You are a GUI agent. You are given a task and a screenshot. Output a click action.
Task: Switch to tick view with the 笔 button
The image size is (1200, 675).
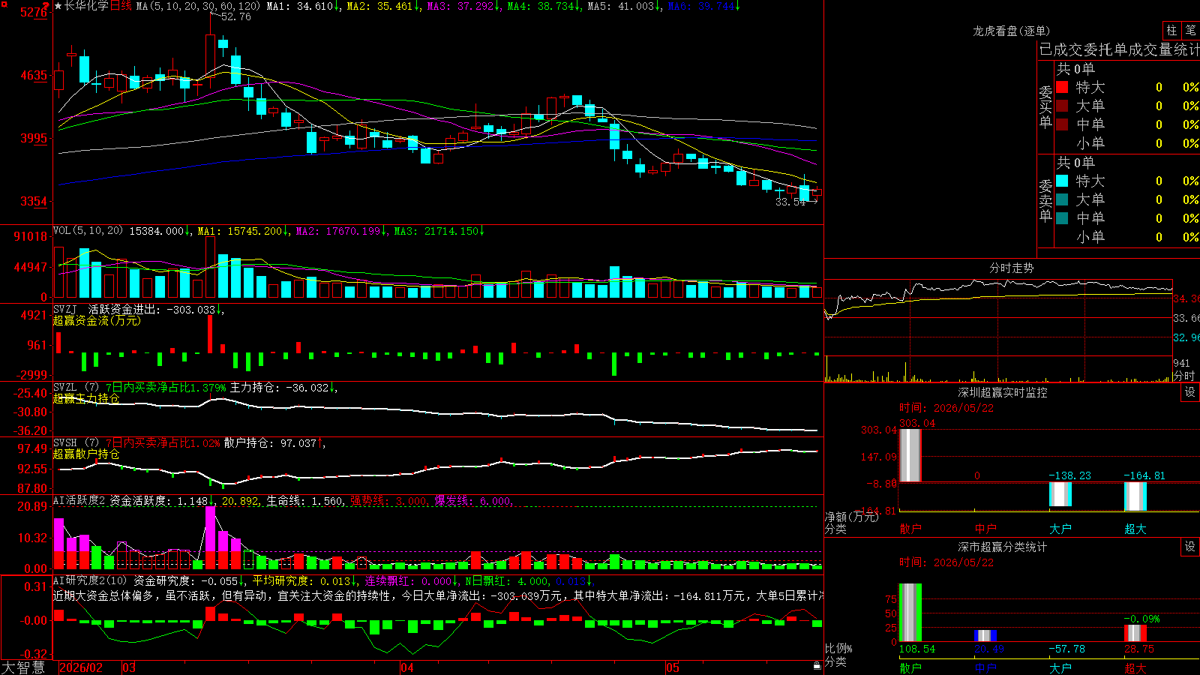1190,30
